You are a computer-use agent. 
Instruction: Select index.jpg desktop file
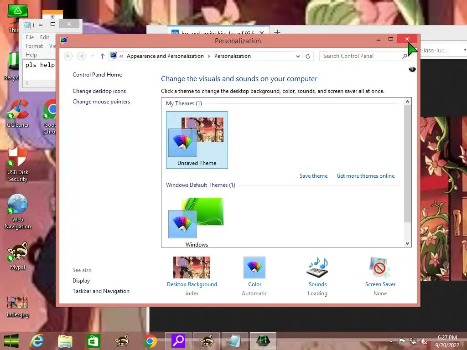[18, 307]
